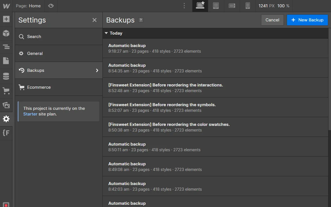The image size is (331, 207).
Task: Click the red record icon at bottom left
Action: [x=6, y=205]
